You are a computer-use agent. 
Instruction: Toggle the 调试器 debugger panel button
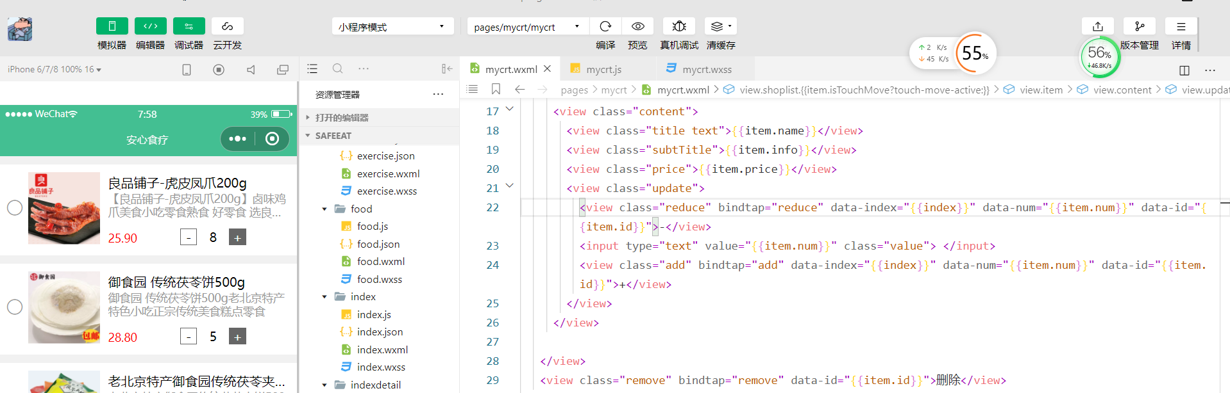(x=189, y=26)
